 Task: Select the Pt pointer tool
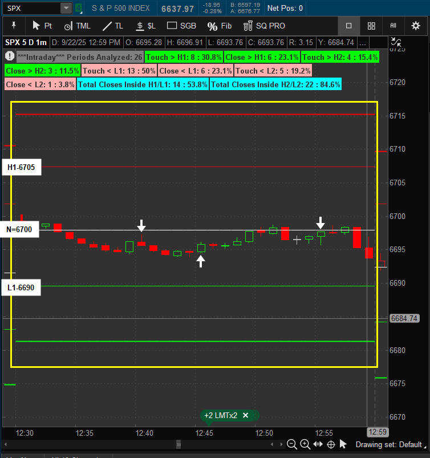42,26
